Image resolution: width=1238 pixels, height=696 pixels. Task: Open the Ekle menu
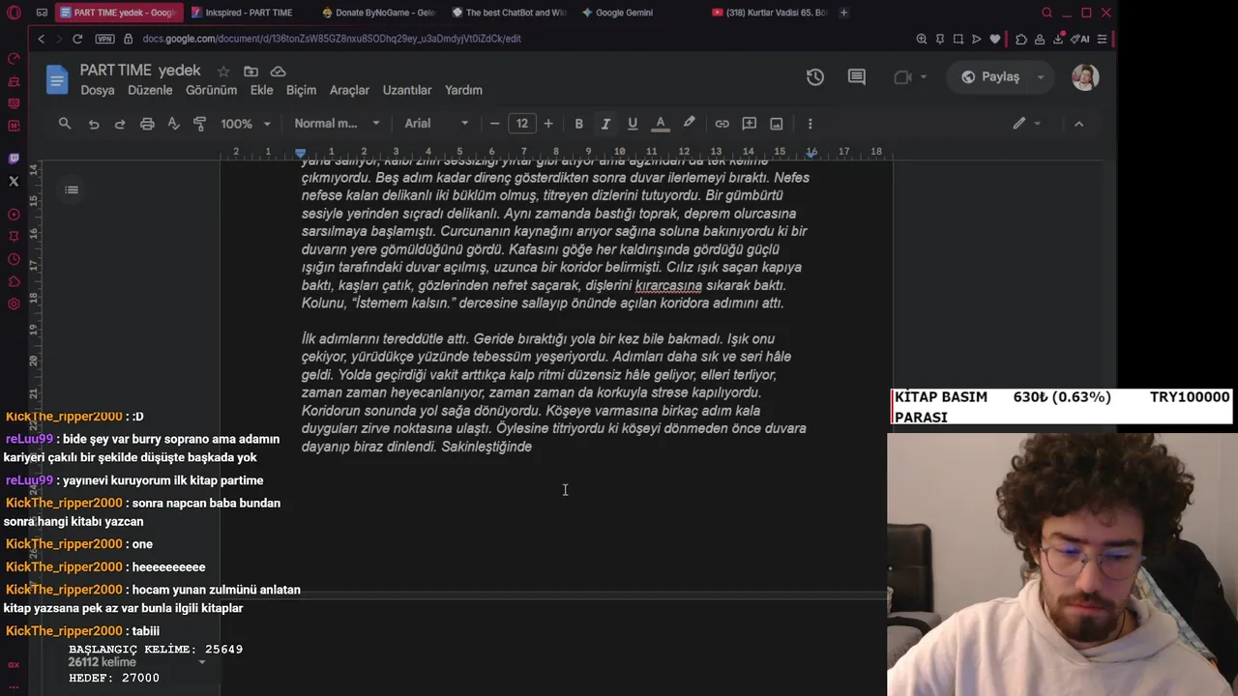click(x=261, y=90)
